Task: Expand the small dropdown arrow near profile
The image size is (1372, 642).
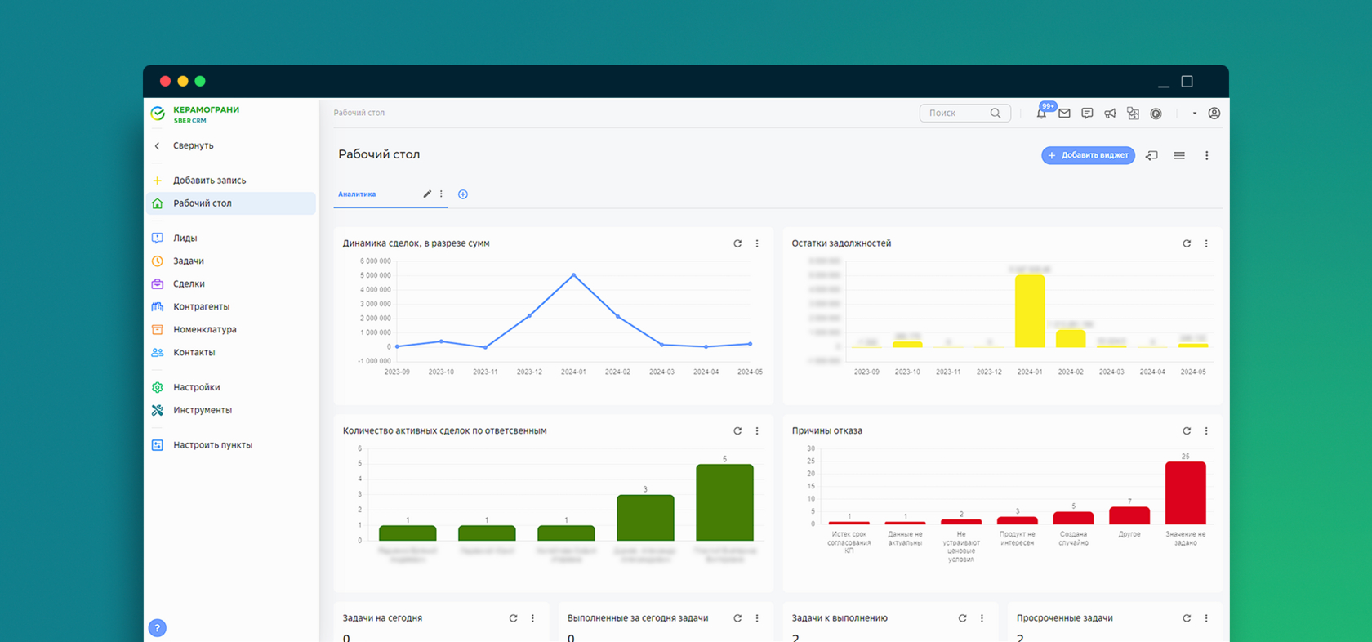Action: click(1194, 114)
